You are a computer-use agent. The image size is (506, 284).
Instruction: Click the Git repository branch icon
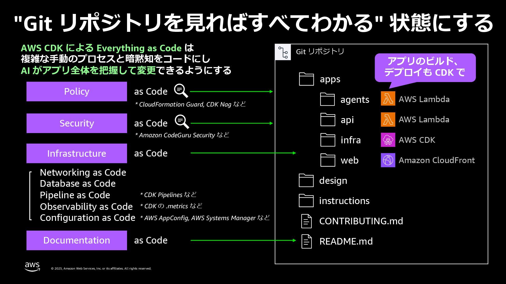(x=283, y=52)
